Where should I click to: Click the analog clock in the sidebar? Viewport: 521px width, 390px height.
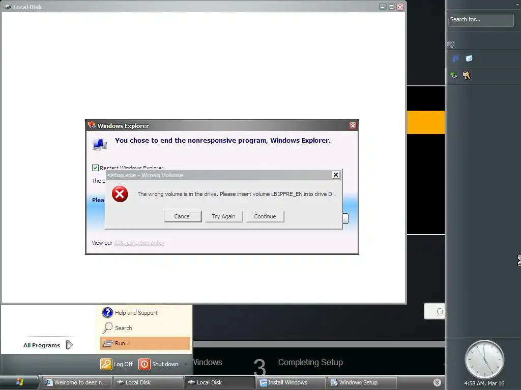(x=484, y=360)
